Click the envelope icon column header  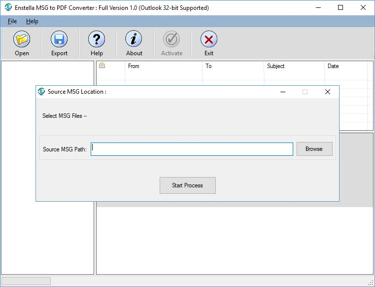[x=102, y=66]
